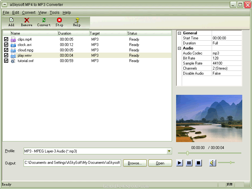Click the red Stop toolbar icon
Viewport: 252px width, 189px height.
pos(59,22)
